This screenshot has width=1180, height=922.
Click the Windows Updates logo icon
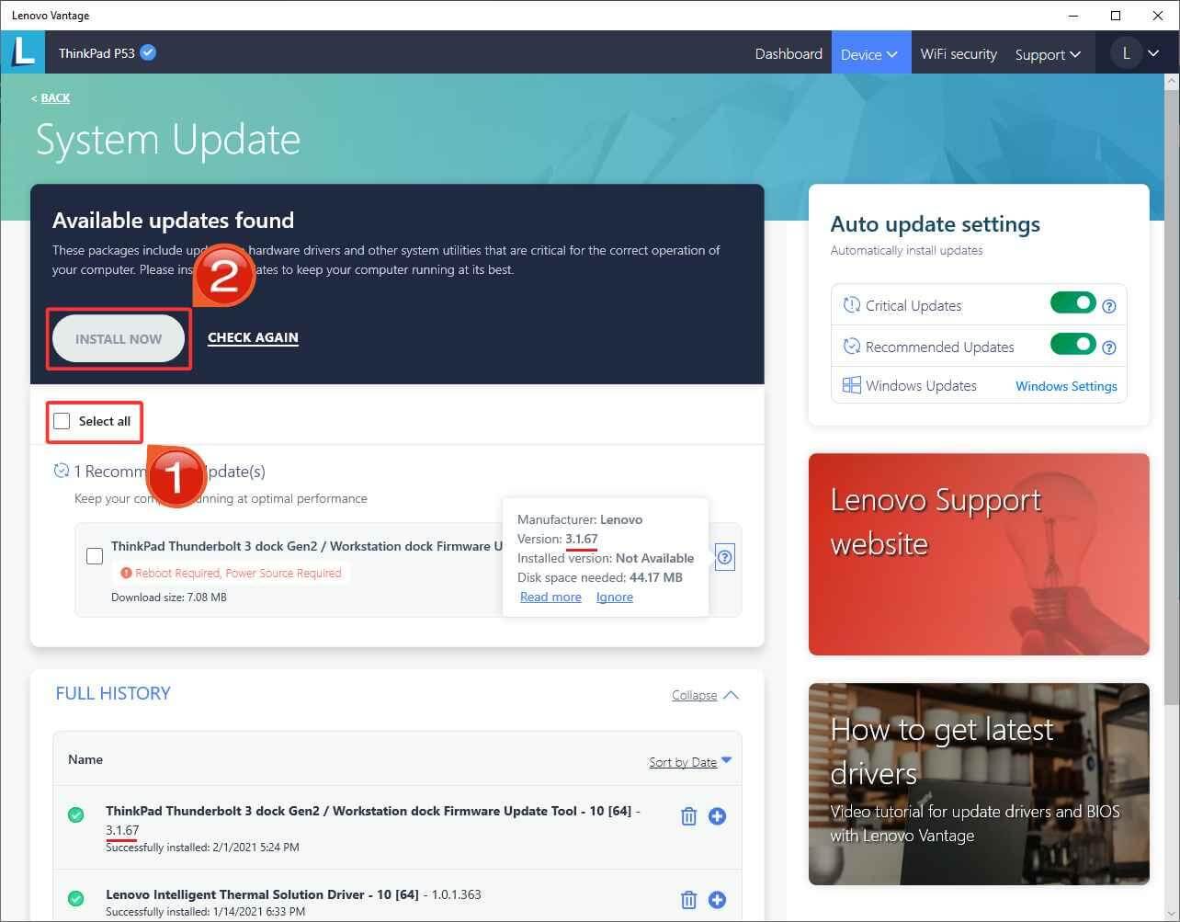[x=852, y=385]
